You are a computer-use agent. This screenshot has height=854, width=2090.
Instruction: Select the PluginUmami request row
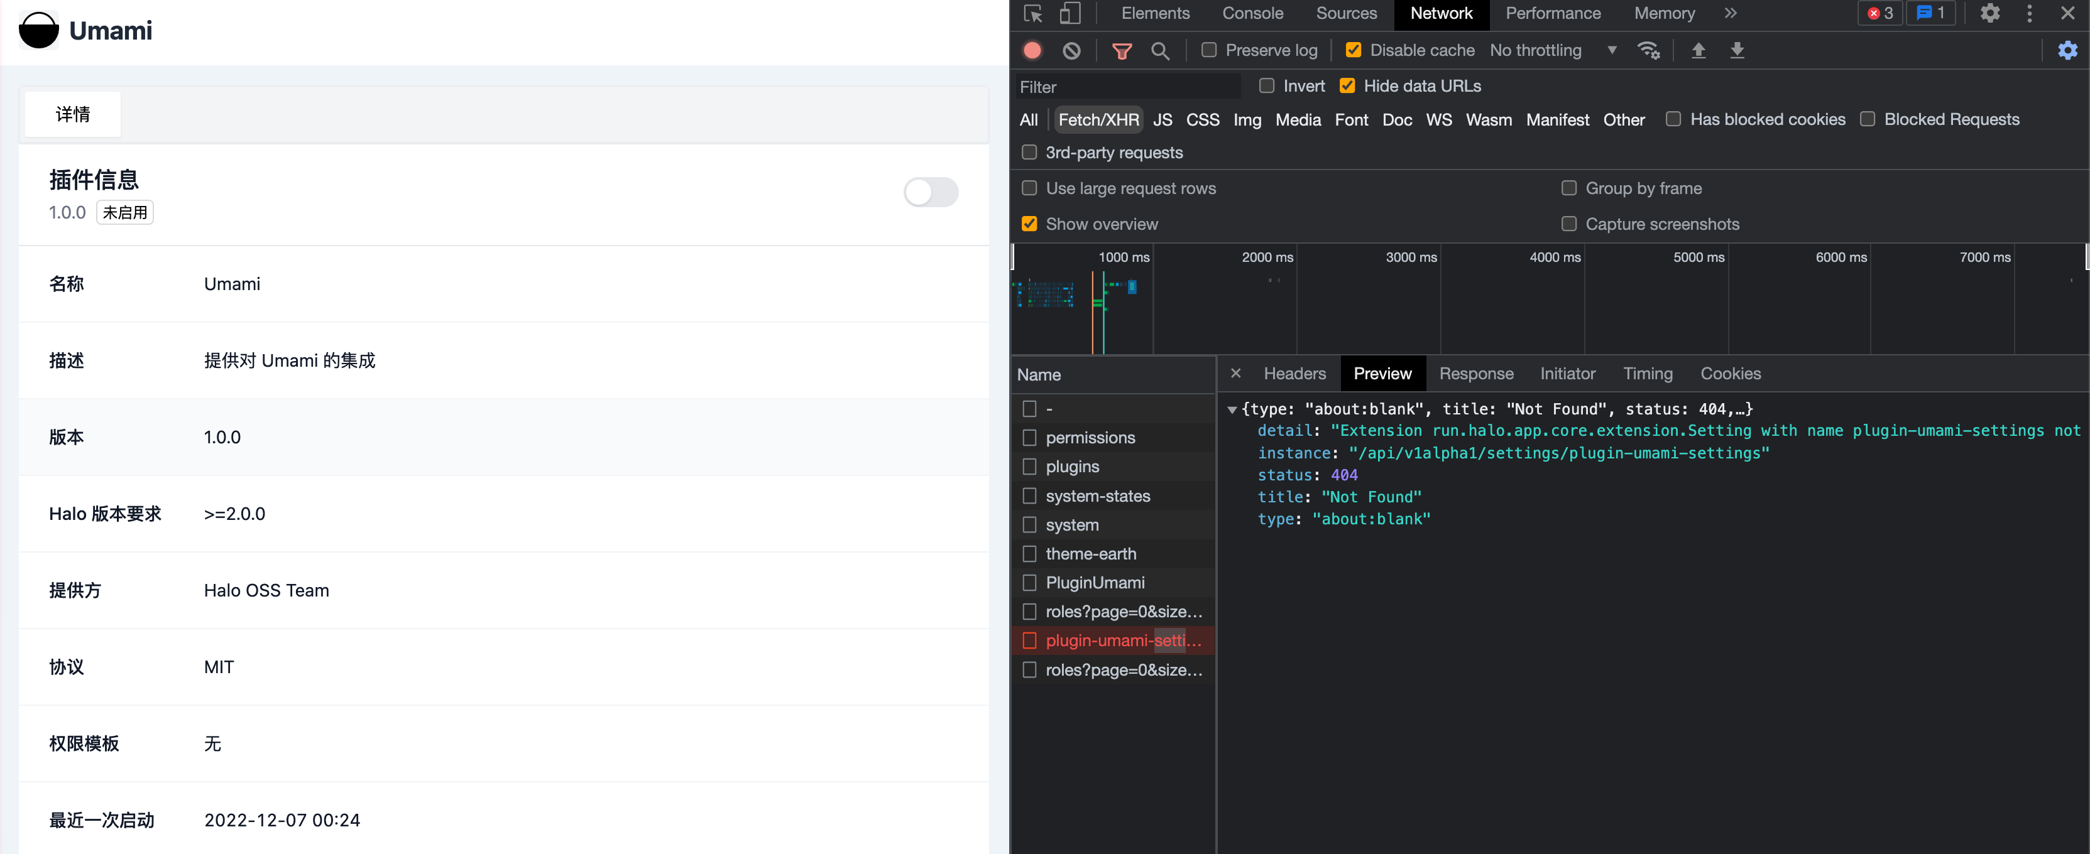[x=1113, y=582]
